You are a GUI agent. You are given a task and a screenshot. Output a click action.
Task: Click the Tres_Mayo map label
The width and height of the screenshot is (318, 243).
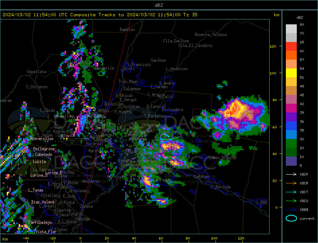[x=128, y=81]
